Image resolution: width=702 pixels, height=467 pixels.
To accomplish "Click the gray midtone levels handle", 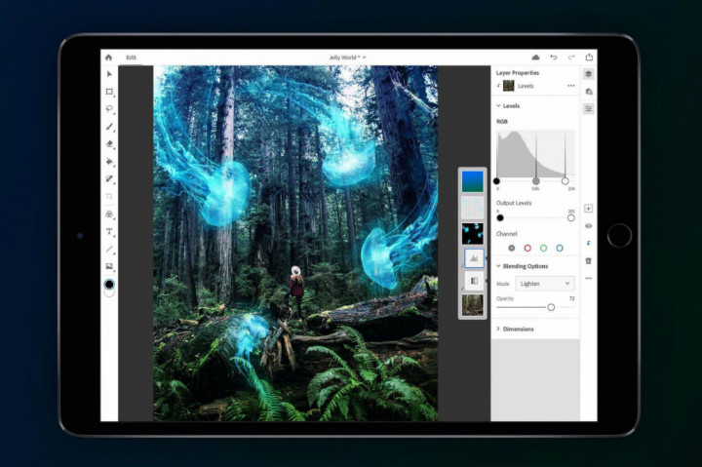I will point(536,181).
